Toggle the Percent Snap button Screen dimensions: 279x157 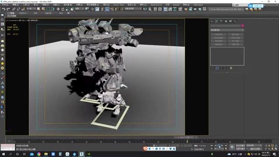[x=112, y=9]
